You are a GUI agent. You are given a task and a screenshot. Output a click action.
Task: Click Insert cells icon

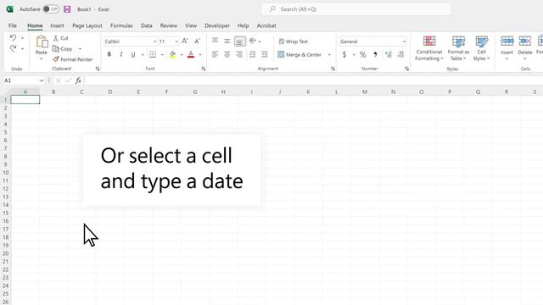click(507, 42)
